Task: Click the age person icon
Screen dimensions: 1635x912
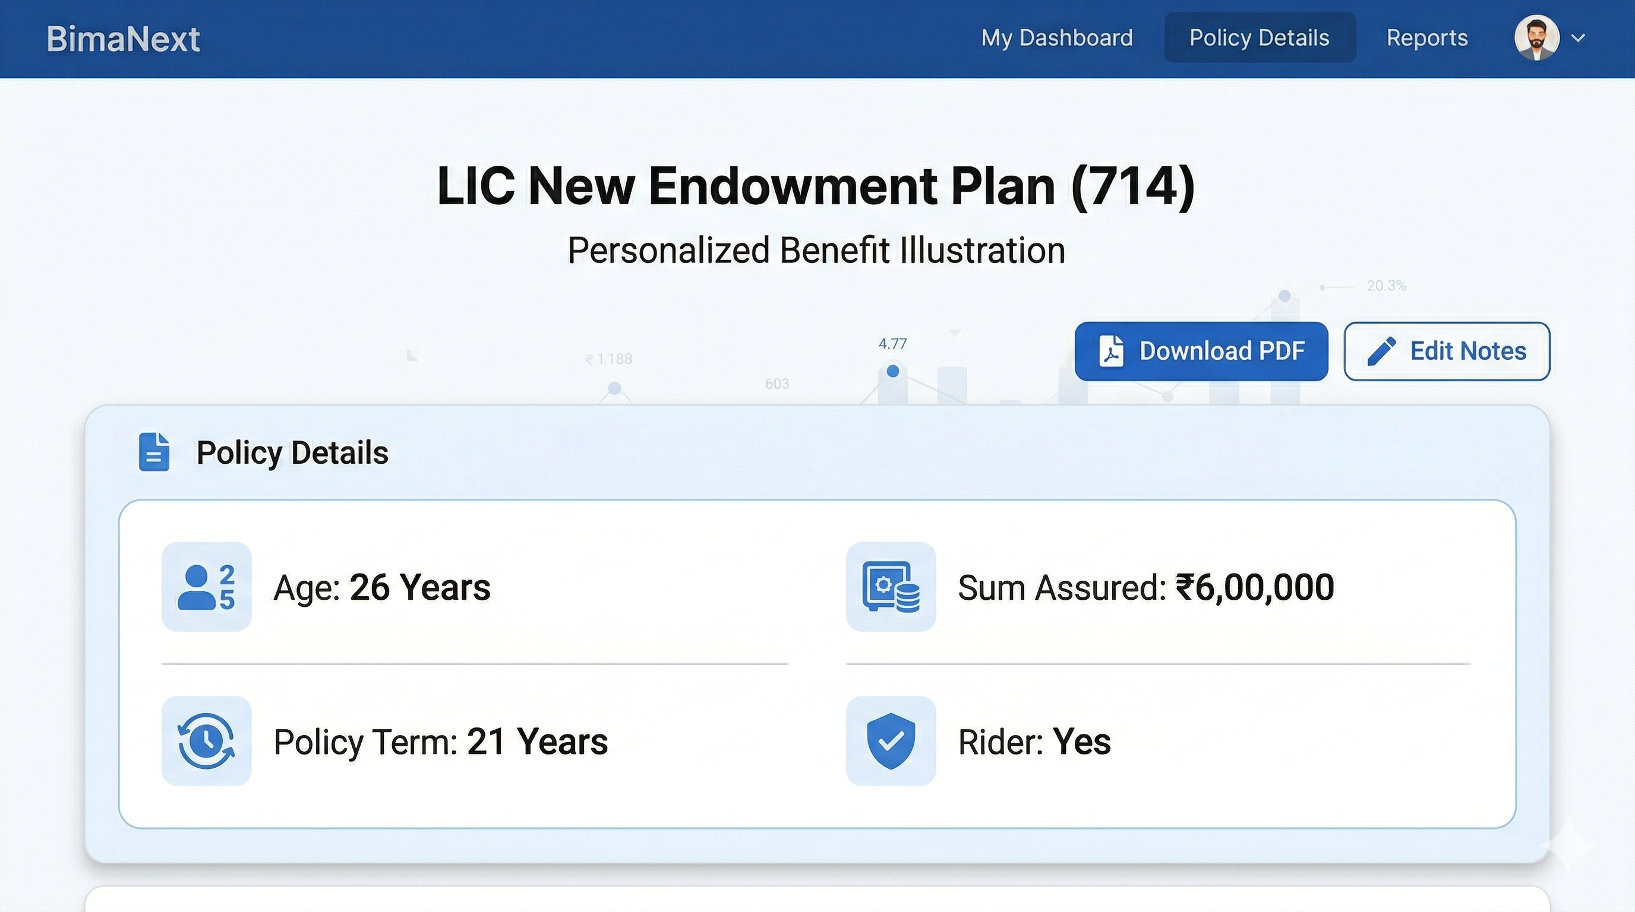Action: [206, 587]
